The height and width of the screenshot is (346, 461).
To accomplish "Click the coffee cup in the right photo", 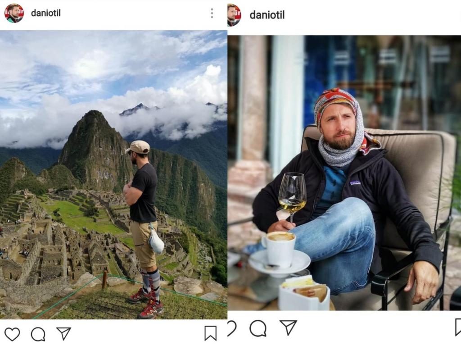I will (279, 248).
